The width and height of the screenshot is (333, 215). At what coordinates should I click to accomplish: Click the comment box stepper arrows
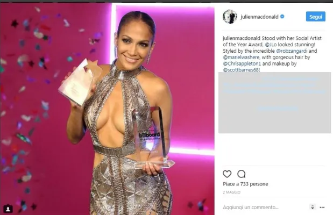pos(313,207)
